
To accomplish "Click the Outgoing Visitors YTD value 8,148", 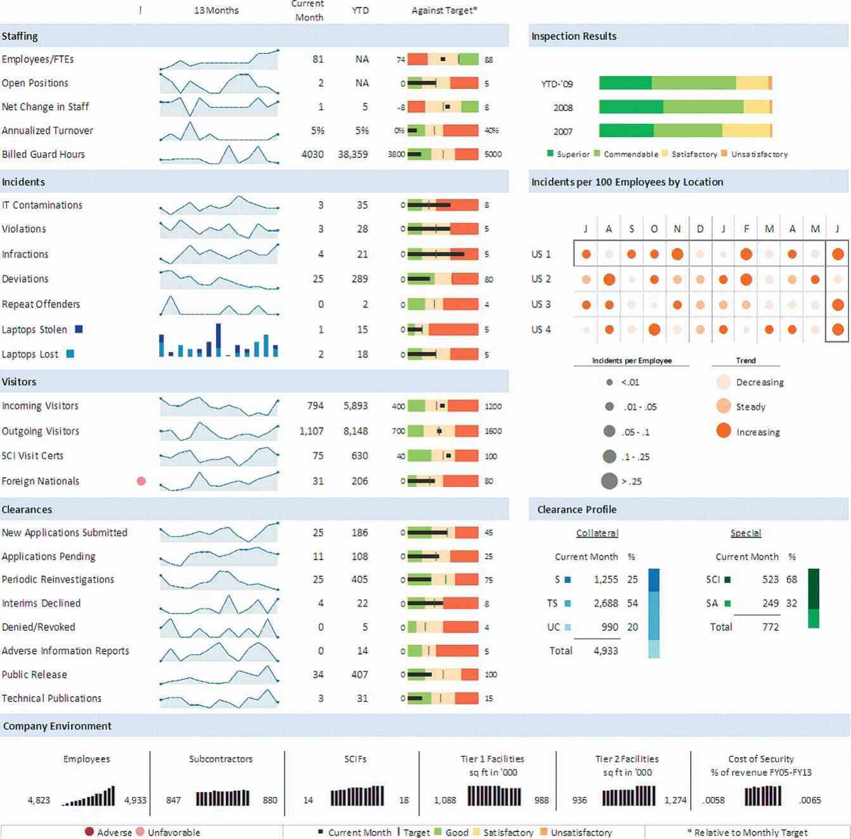I will click(355, 431).
